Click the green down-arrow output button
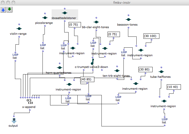The image size is (189, 134). pos(10,10)
